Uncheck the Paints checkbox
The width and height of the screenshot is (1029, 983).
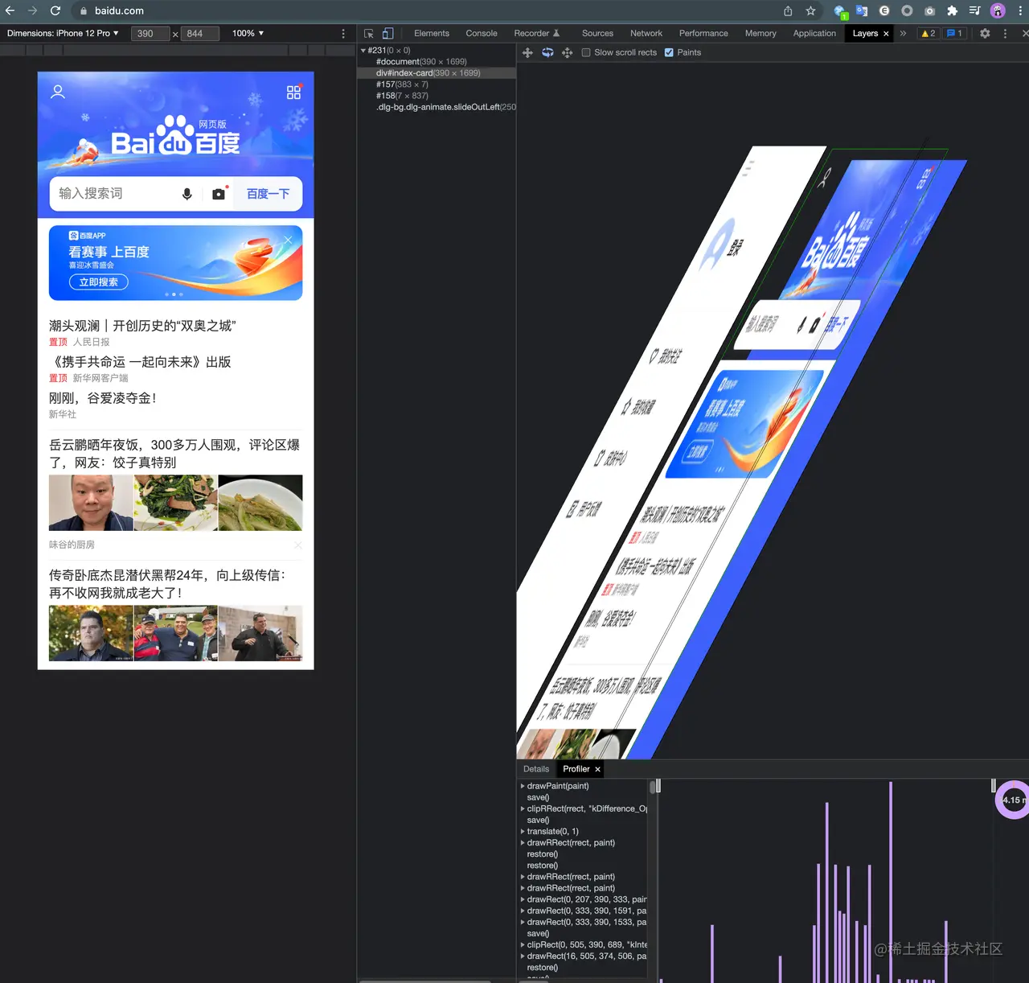coord(669,52)
